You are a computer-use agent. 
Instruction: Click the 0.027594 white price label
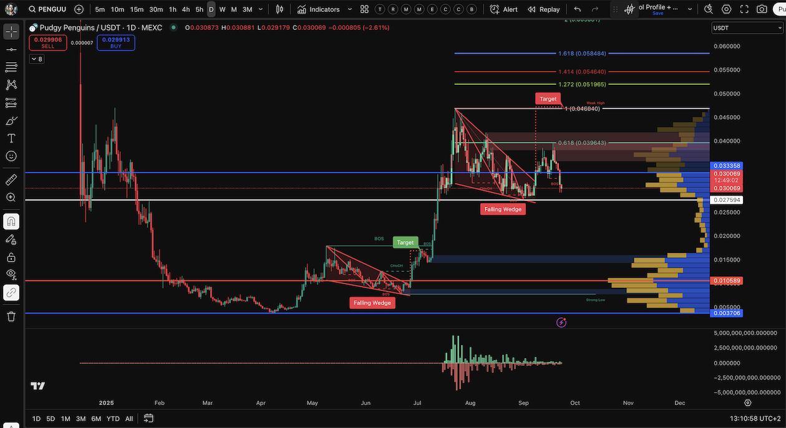click(x=727, y=200)
